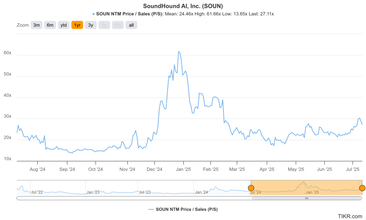Click the disabled 5y zoom button
The image size is (366, 220).
tap(104, 25)
